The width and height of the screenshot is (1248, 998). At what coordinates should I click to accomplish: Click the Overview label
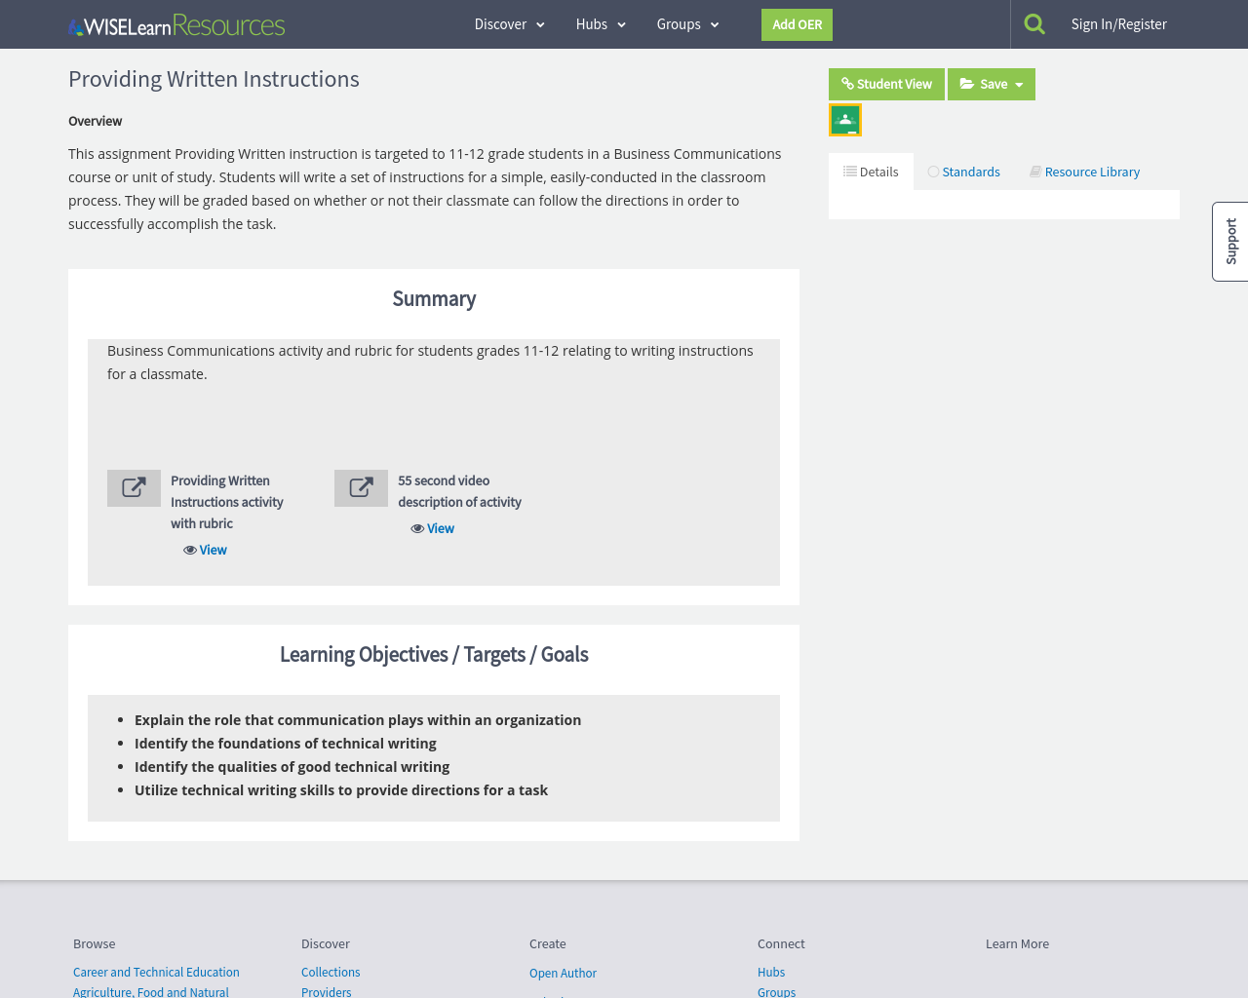point(95,121)
